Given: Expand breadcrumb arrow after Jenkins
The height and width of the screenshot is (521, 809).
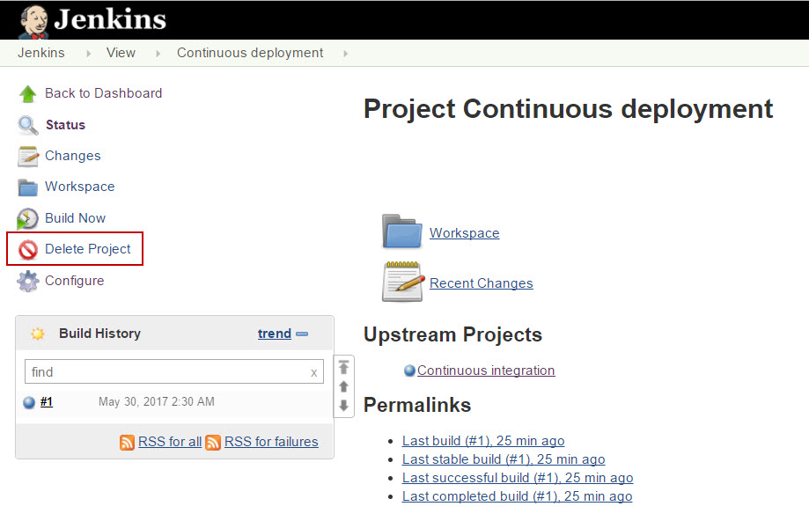Looking at the screenshot, I should pos(88,54).
